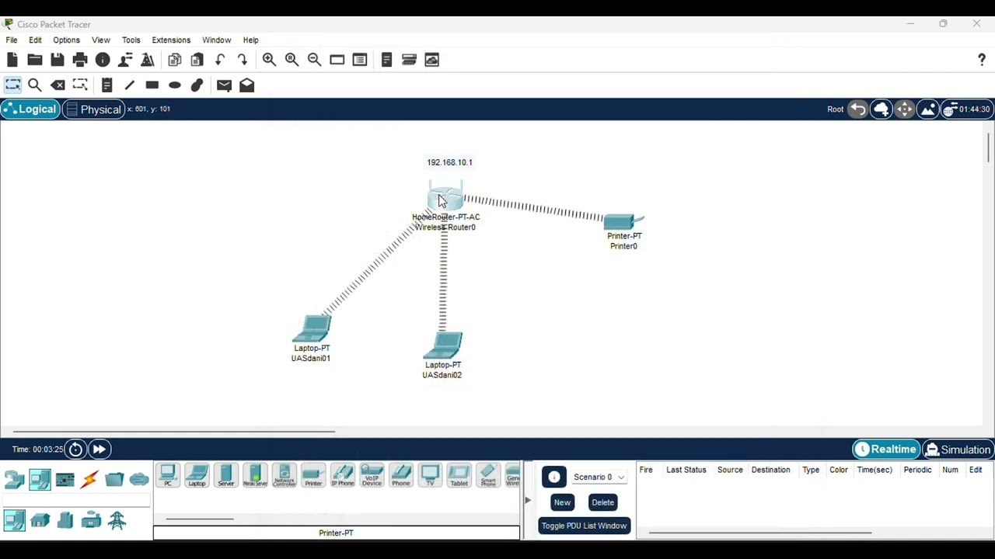
Task: Undo the last action via the toolbar
Action: (x=220, y=60)
